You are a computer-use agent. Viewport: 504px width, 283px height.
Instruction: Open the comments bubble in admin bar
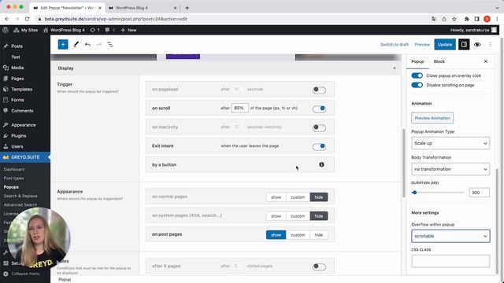(109, 30)
